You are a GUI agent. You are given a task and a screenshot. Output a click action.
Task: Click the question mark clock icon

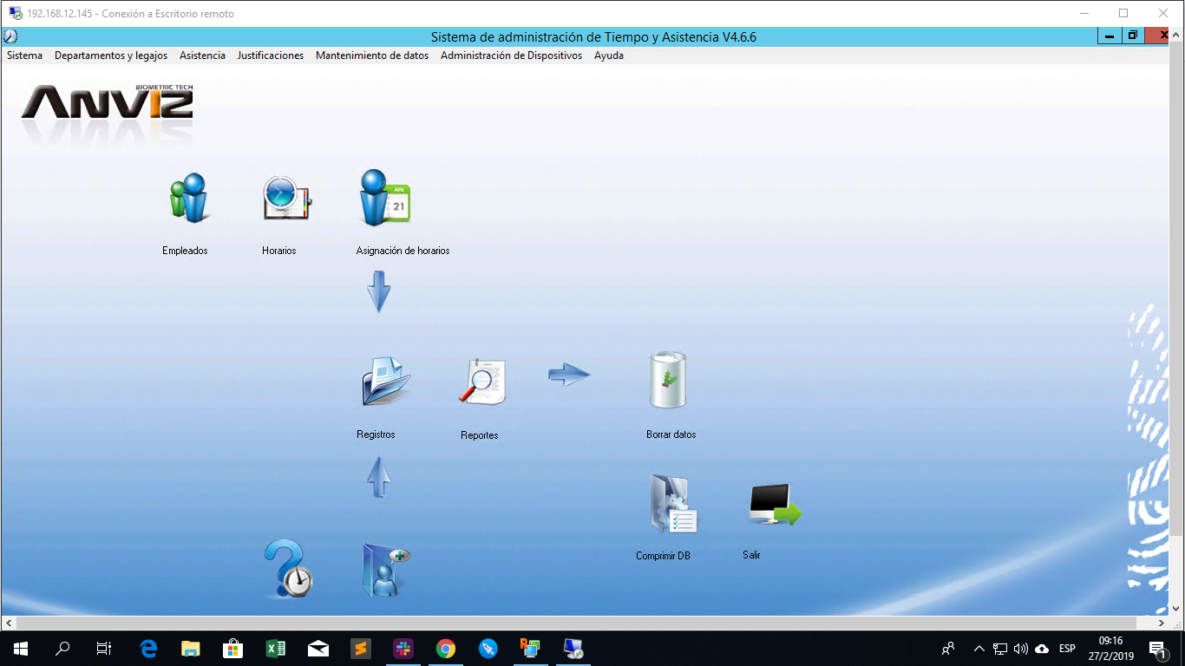[x=288, y=569]
